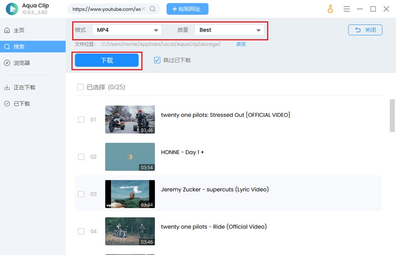The width and height of the screenshot is (396, 255).
Task: Open the 格式 MP4 format dropdown
Action: tap(127, 30)
